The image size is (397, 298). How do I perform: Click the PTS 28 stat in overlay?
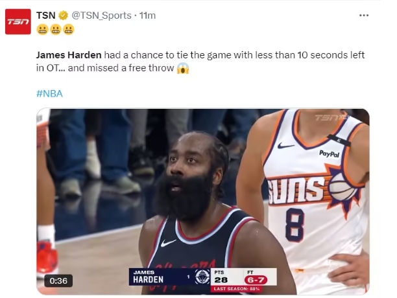point(221,277)
